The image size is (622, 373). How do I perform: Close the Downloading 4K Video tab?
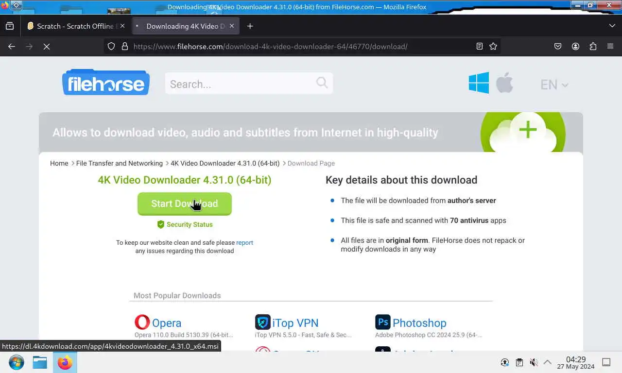[232, 26]
